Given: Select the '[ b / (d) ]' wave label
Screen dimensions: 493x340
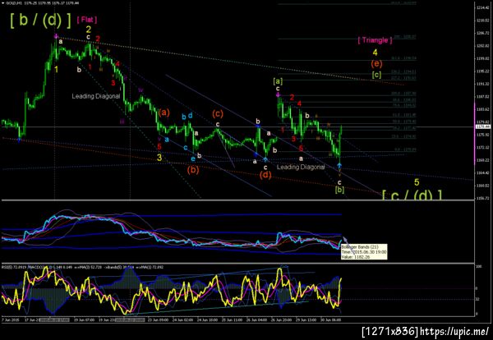Looking at the screenshot, I should point(41,21).
